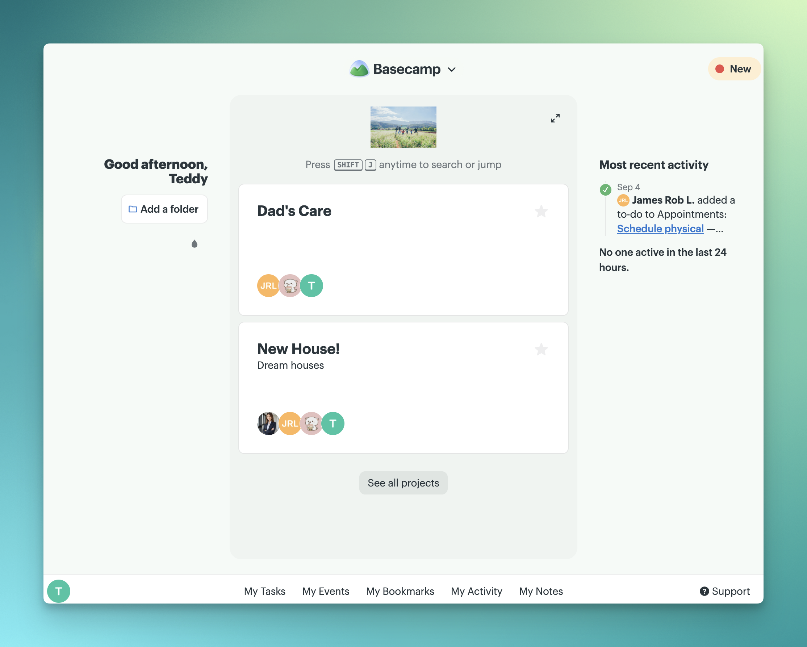
Task: Open My Notes in bottom bar
Action: [x=541, y=591]
